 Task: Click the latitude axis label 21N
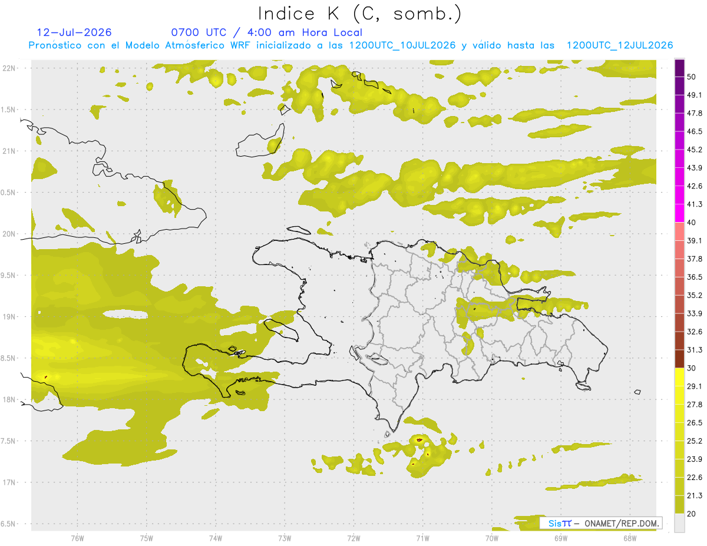pos(9,151)
